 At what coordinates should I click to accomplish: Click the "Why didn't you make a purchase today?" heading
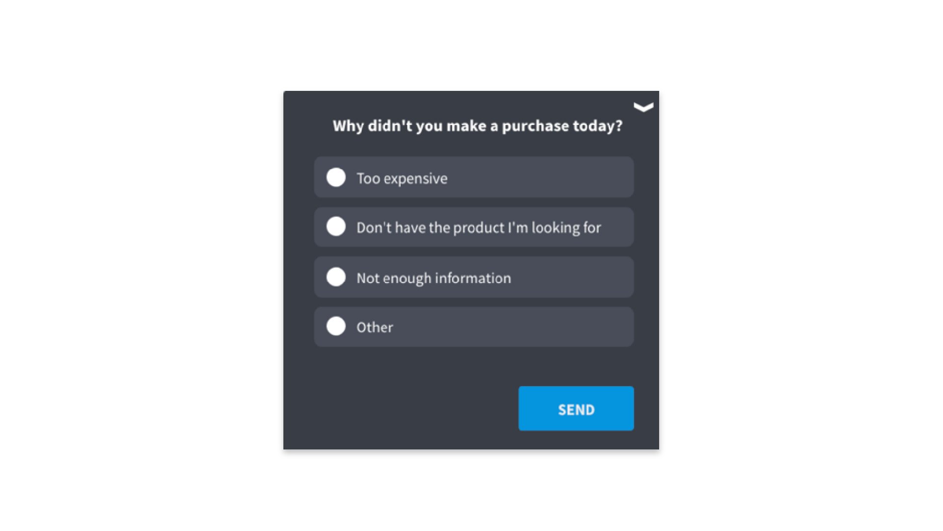pos(477,126)
